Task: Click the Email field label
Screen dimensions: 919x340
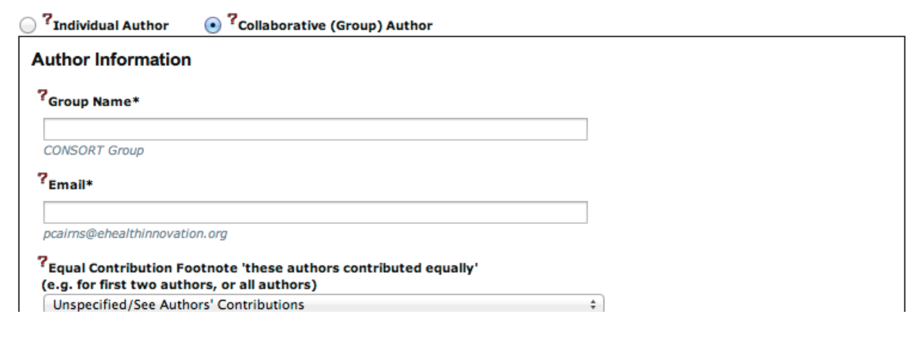Action: (x=71, y=185)
